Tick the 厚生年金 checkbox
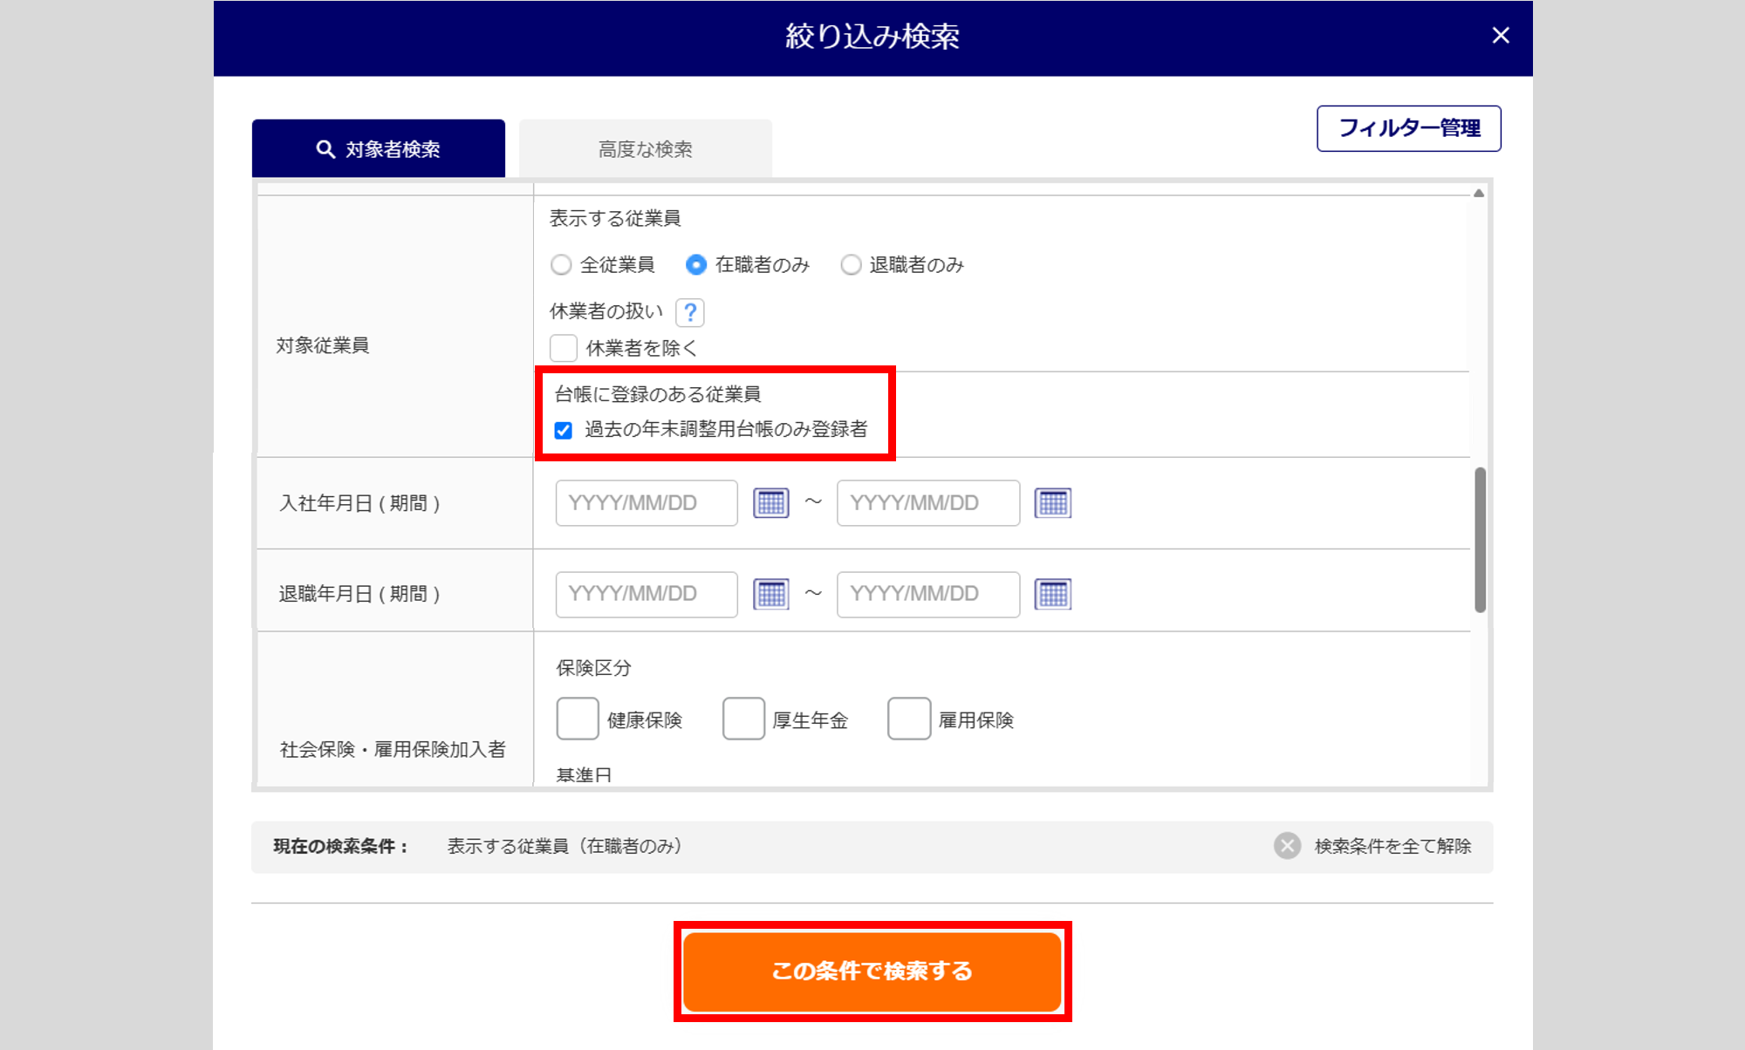Image resolution: width=1745 pixels, height=1050 pixels. point(743,719)
